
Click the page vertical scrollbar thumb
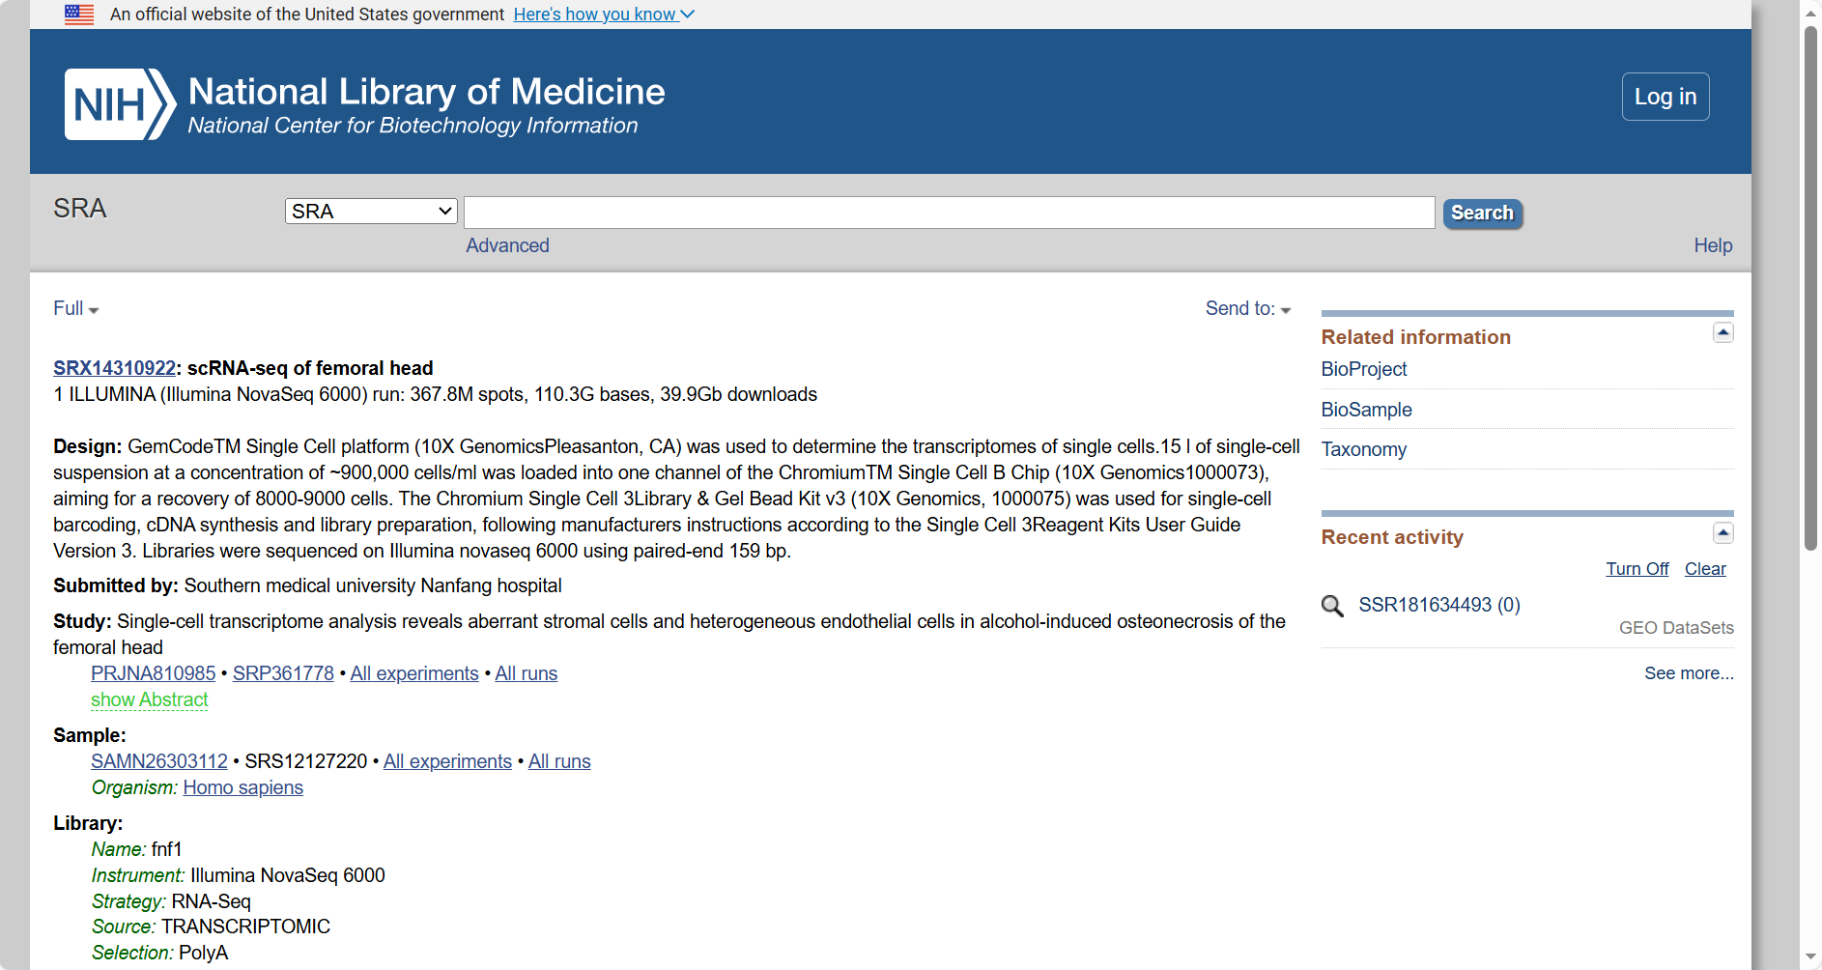(x=1810, y=290)
